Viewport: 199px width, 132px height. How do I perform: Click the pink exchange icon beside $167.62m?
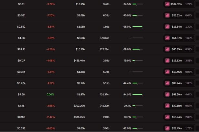tap(167, 4)
